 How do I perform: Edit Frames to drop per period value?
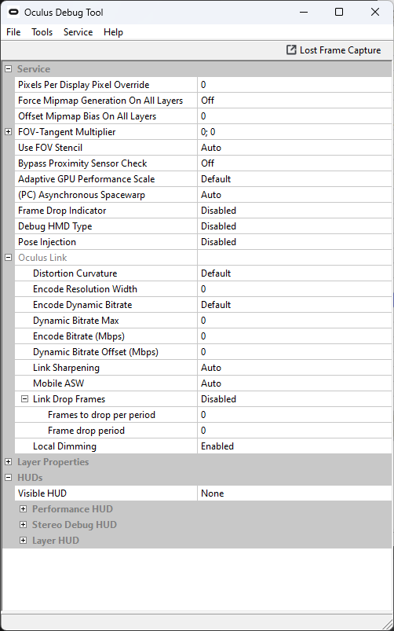point(294,414)
